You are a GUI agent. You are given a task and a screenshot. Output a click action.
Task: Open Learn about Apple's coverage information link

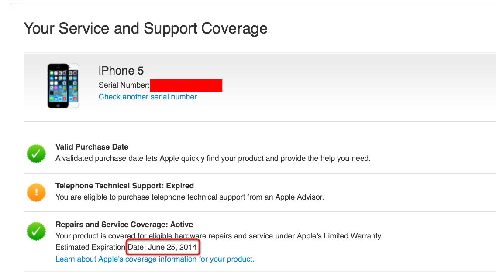point(155,259)
